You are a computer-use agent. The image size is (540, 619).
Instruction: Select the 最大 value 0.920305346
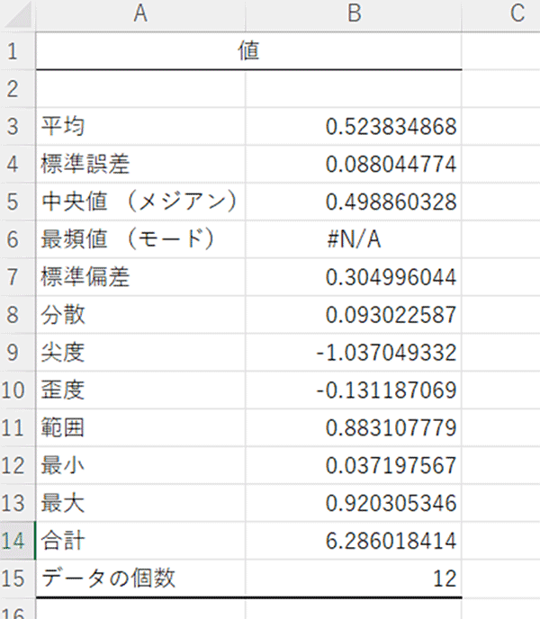pos(353,503)
